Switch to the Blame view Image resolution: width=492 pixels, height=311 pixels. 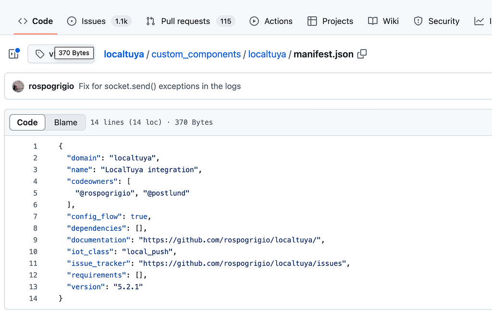pyautogui.click(x=65, y=122)
